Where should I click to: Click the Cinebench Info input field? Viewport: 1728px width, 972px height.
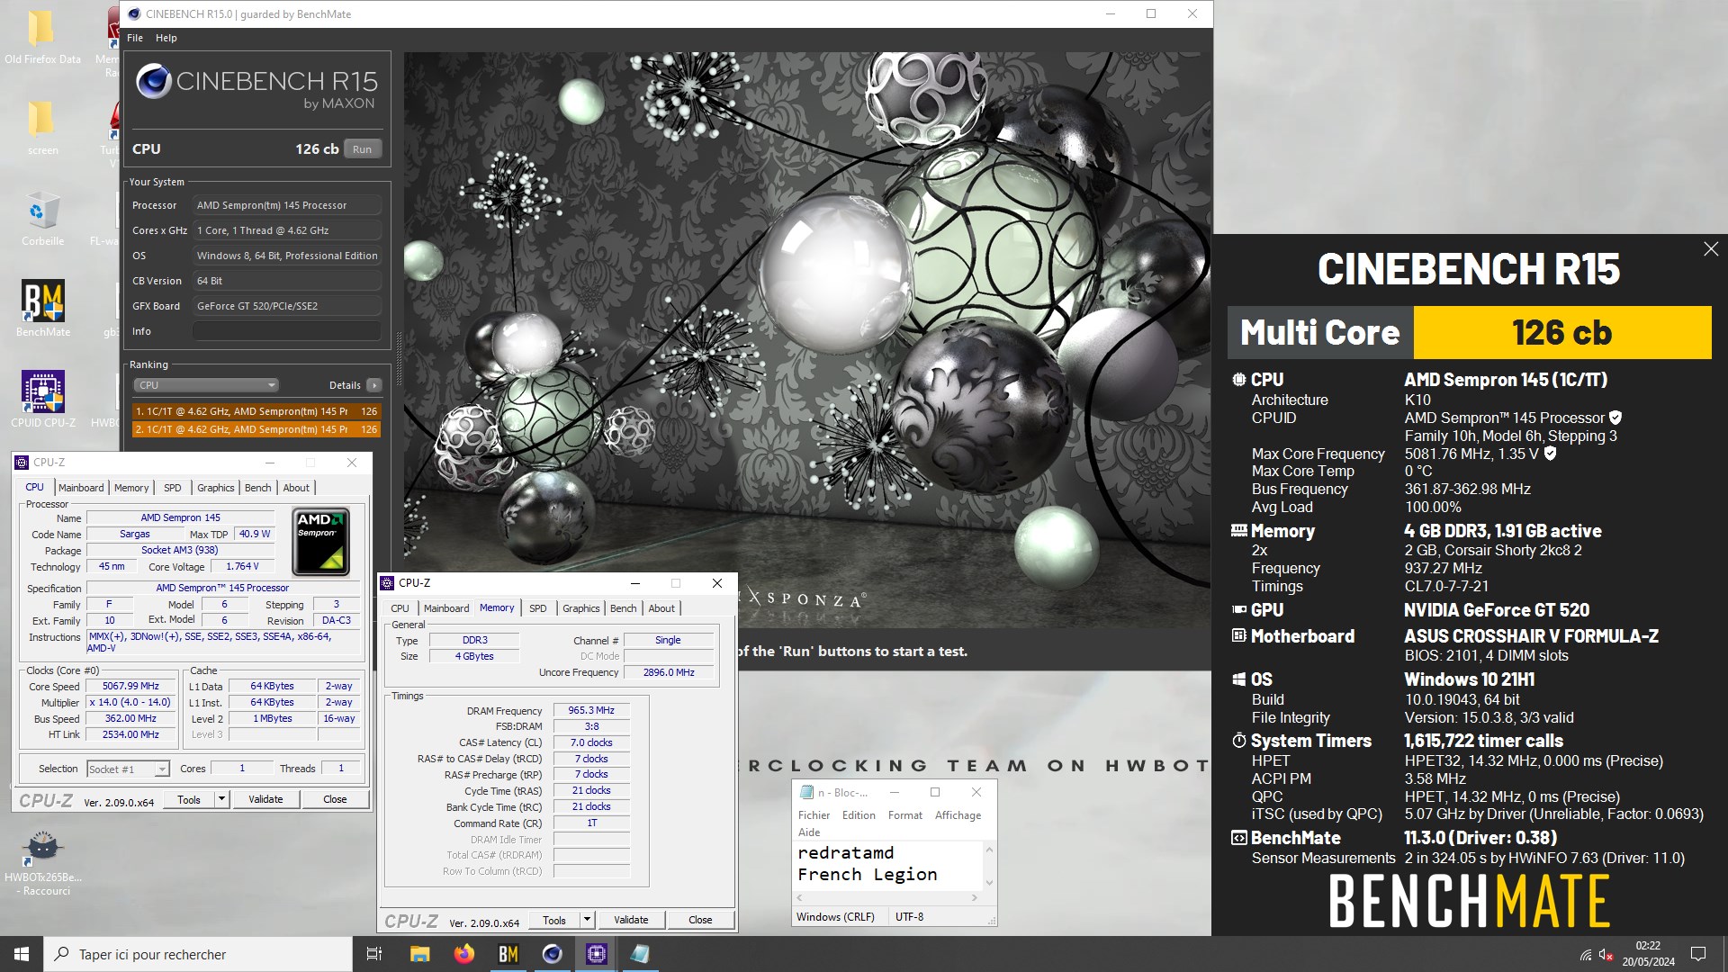point(287,331)
